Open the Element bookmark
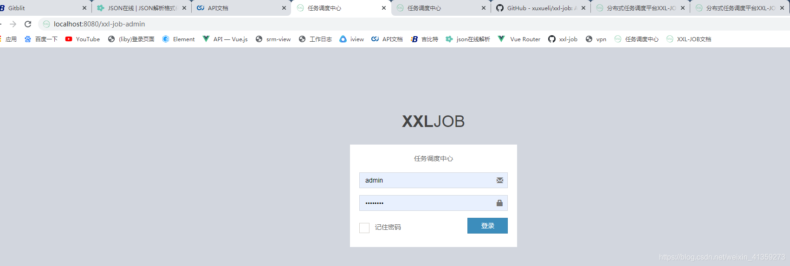The width and height of the screenshot is (790, 266). point(179,39)
